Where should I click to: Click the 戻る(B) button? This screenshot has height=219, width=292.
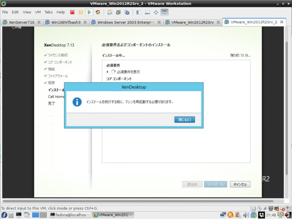[x=192, y=184]
